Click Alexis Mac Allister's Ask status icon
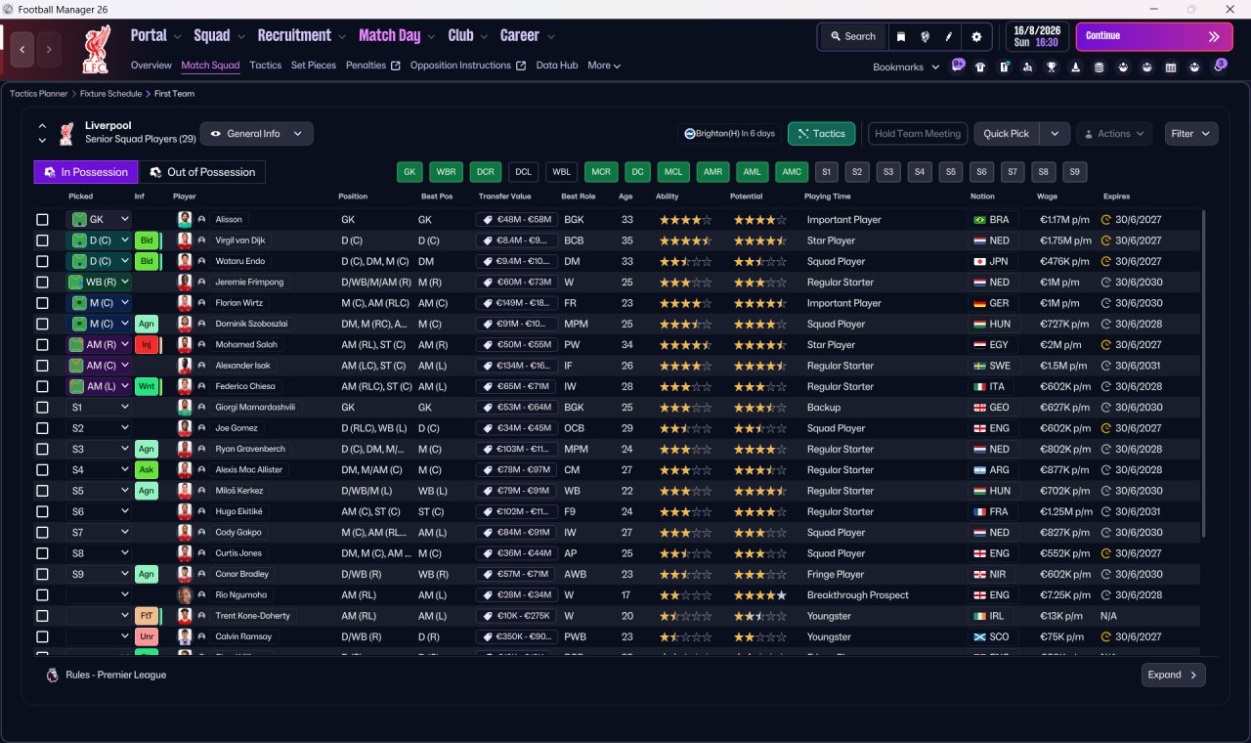The width and height of the screenshot is (1251, 743). 147,470
